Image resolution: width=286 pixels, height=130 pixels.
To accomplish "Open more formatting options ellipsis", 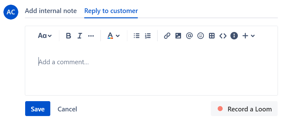I will click(91, 36).
